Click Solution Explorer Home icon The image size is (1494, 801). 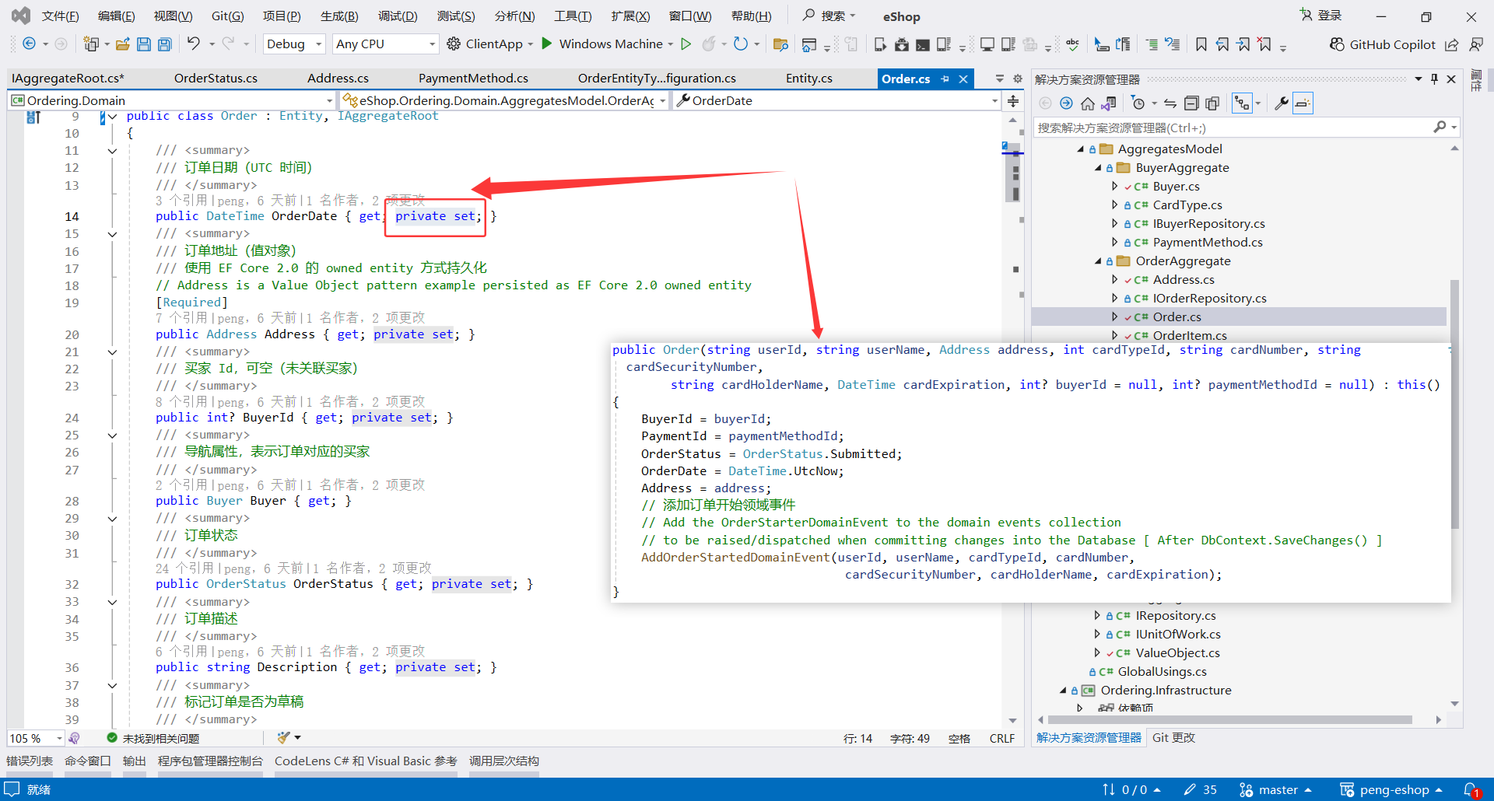pyautogui.click(x=1088, y=103)
